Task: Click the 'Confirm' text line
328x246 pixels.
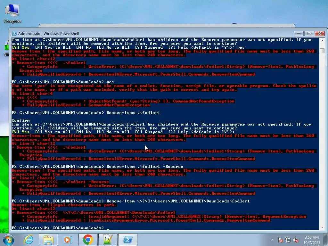Action: tap(20, 120)
